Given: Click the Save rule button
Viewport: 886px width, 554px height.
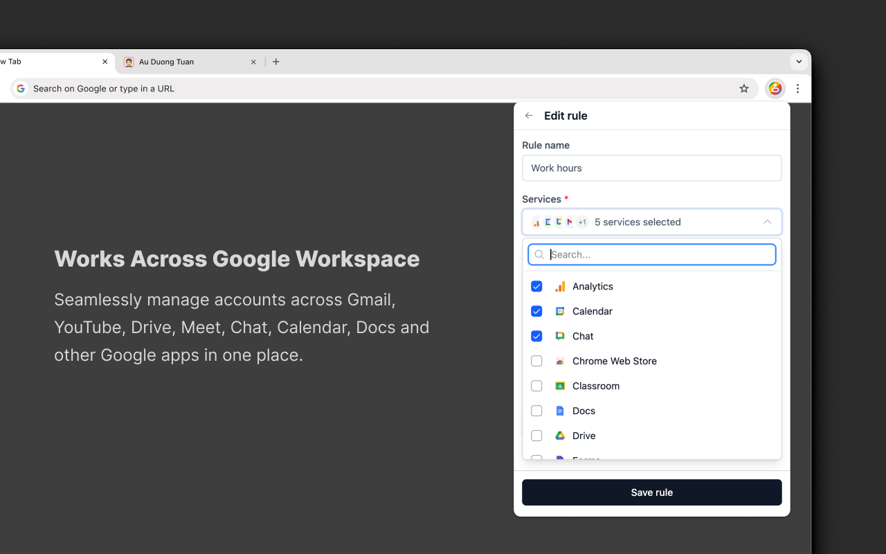Looking at the screenshot, I should coord(651,492).
